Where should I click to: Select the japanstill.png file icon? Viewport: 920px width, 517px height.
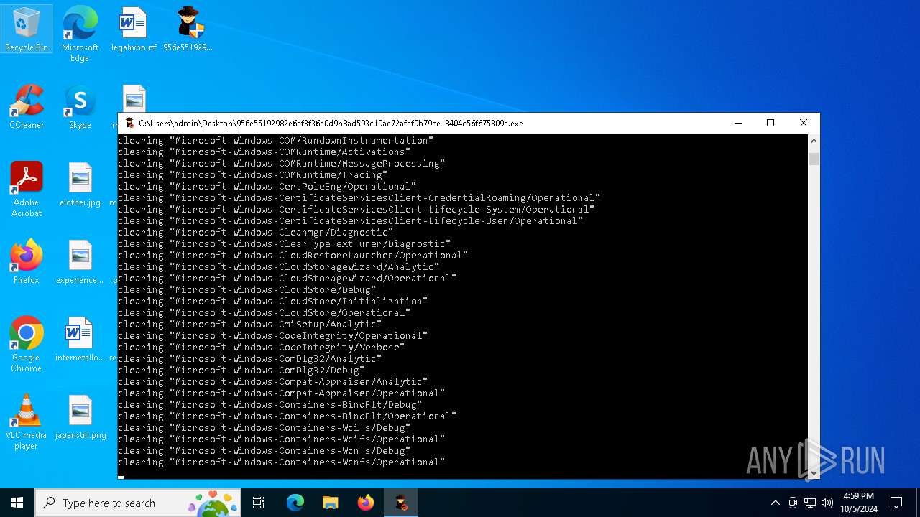click(x=80, y=417)
